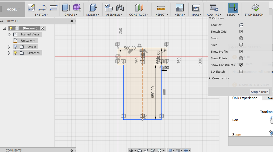
Task: Click the Stop Sketch button in palette
Action: tap(260, 92)
